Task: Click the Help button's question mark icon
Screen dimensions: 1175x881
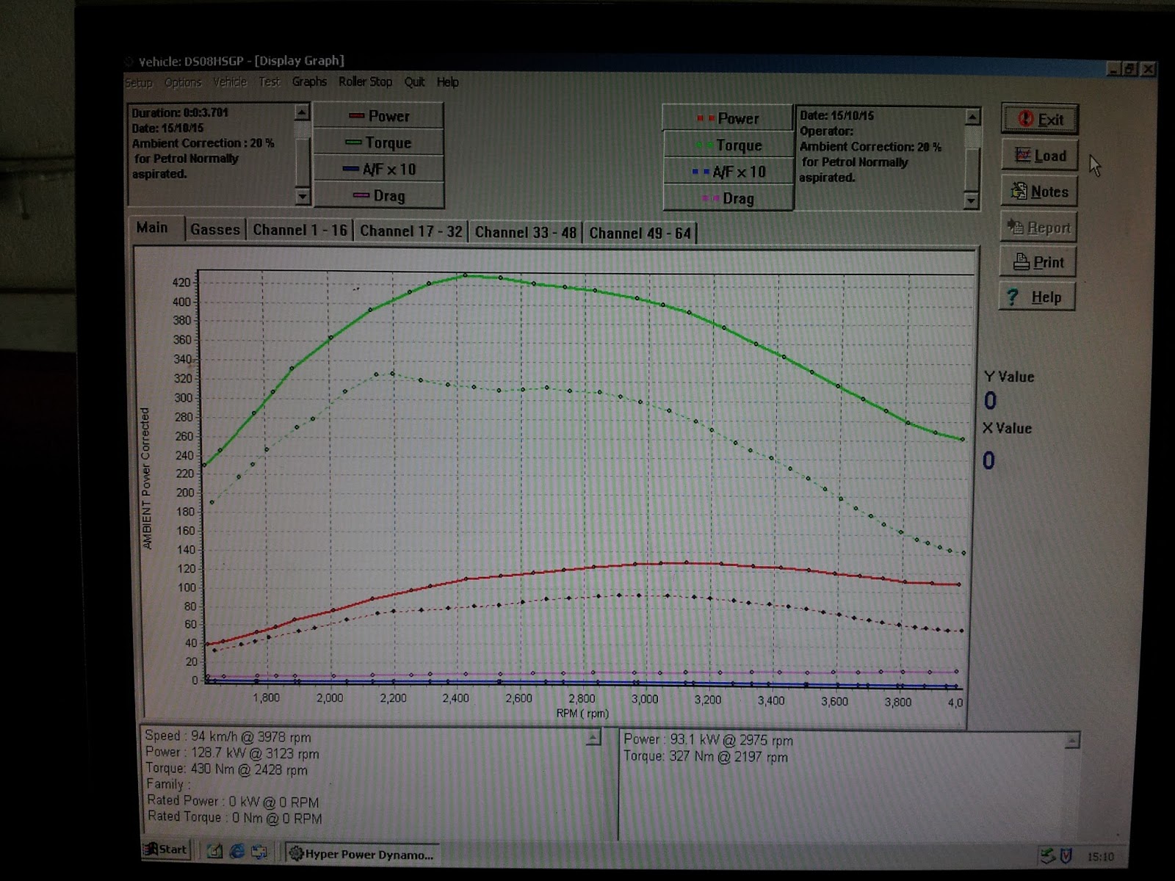Action: (x=1013, y=297)
